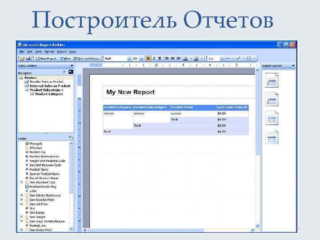Toggle Underline formatting
The height and width of the screenshot is (240, 320).
[x=160, y=59]
